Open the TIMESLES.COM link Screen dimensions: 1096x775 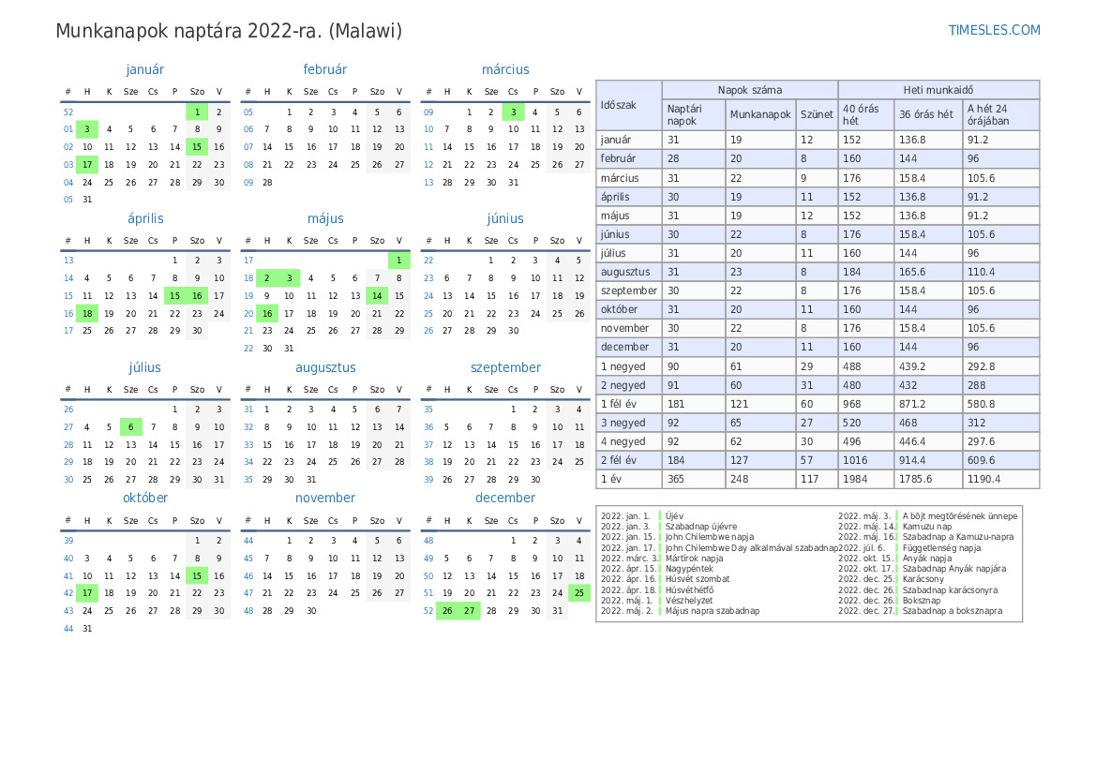(994, 30)
